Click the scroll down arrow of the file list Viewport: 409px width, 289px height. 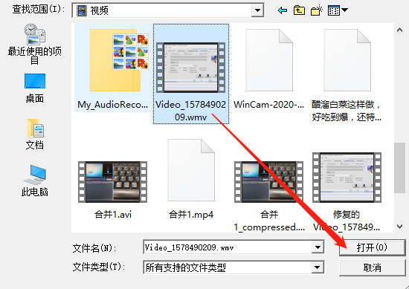399,227
